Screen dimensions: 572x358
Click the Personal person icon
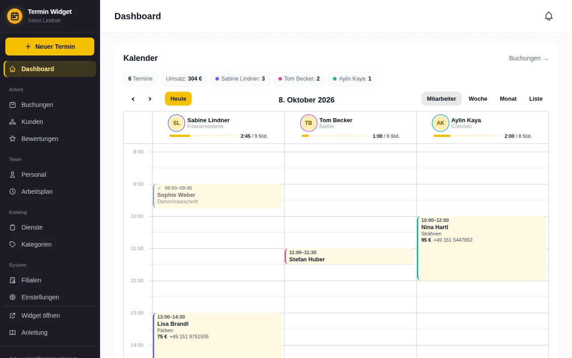(x=13, y=175)
